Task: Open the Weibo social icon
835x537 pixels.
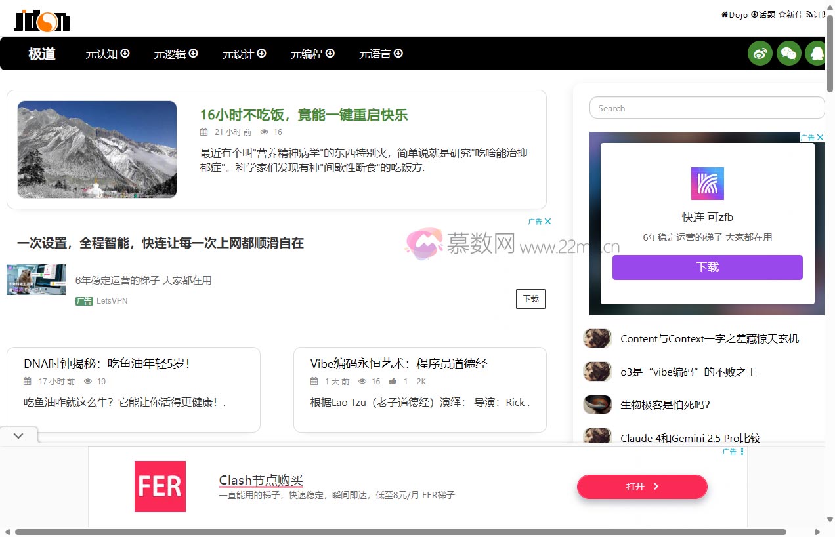Action: [x=760, y=53]
